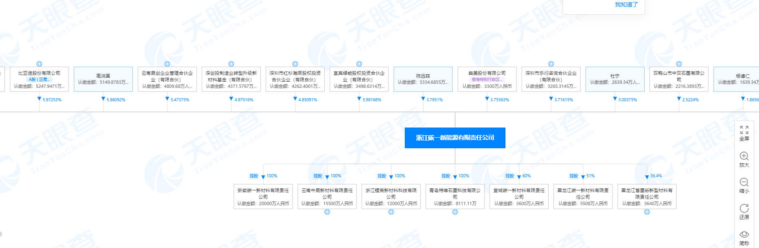Expand the plus above 深创投制造业转型升级新材料基金

231,64
